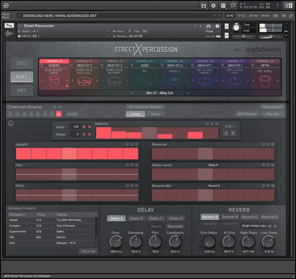Toggle instrument Mute M button

pyautogui.click(x=227, y=35)
